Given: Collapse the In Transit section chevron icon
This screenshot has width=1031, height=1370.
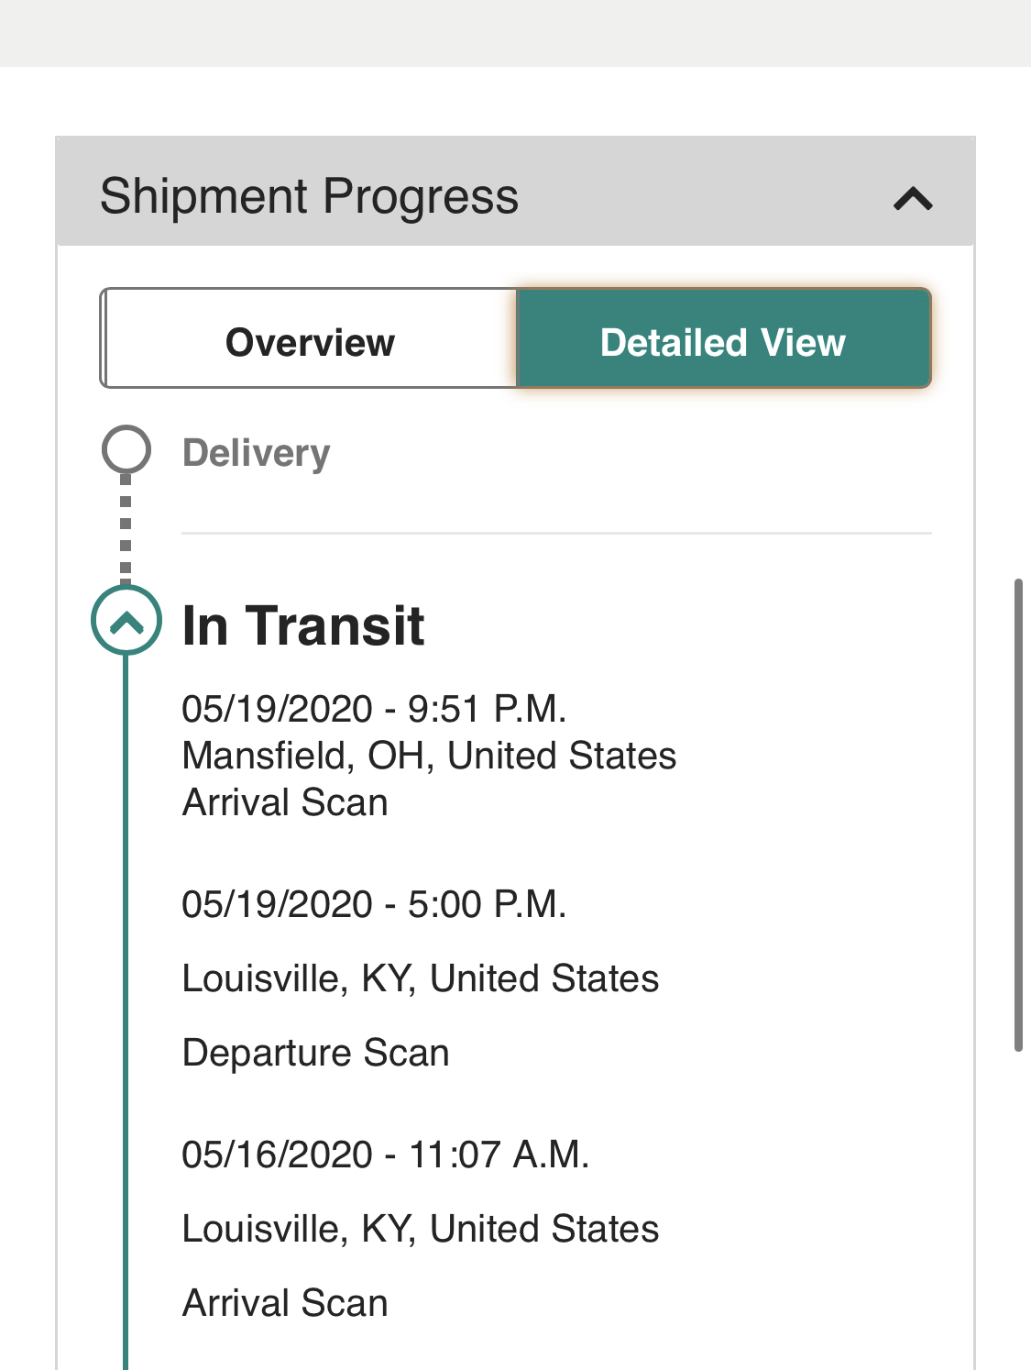Looking at the screenshot, I should (x=126, y=620).
